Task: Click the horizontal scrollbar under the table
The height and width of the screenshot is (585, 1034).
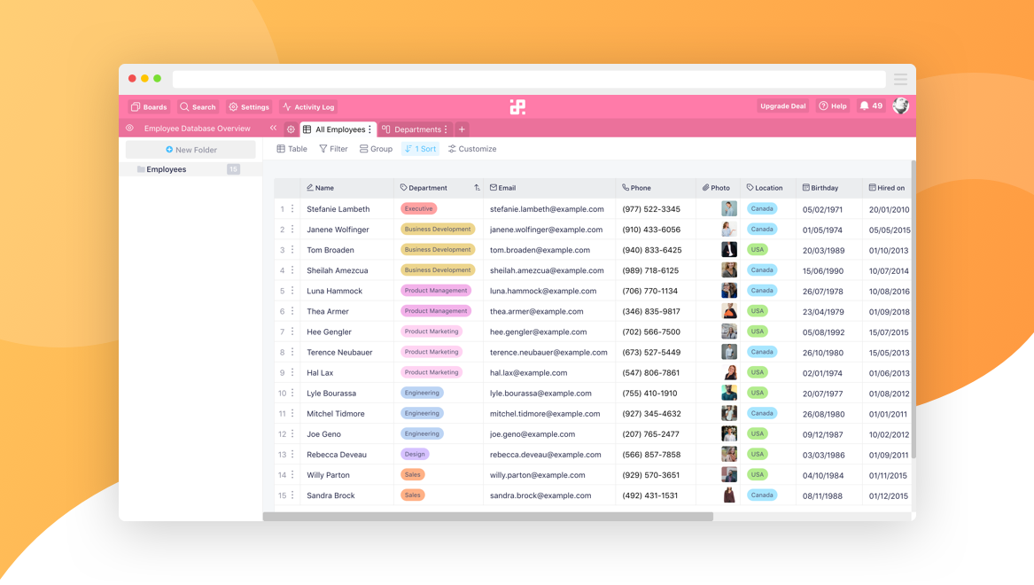Action: click(488, 517)
